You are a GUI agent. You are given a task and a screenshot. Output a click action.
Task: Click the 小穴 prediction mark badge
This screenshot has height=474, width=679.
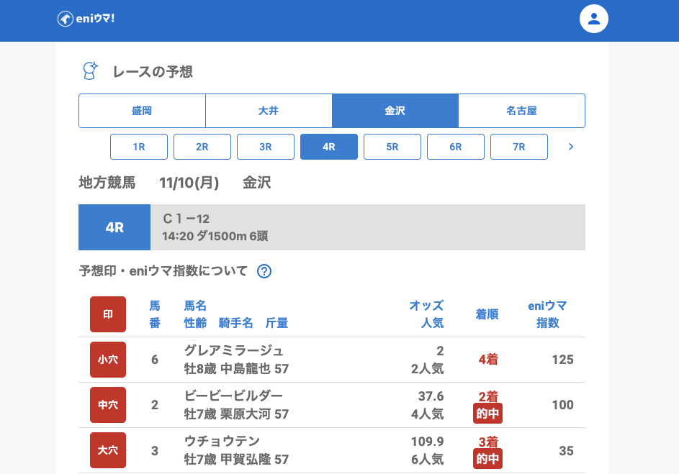[x=108, y=360]
